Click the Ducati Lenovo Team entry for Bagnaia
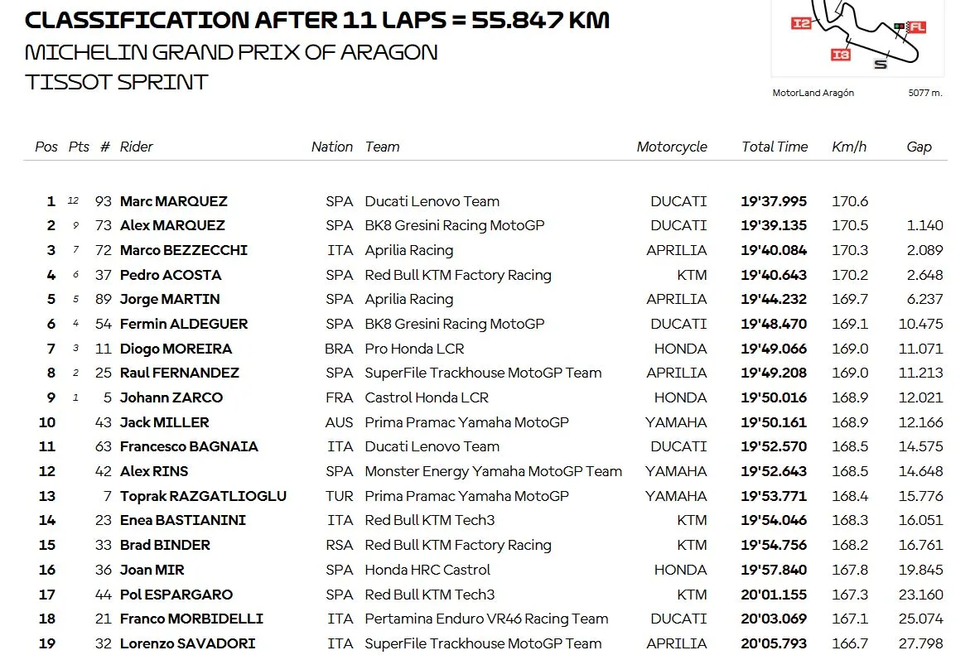This screenshot has height=655, width=975. (x=432, y=446)
